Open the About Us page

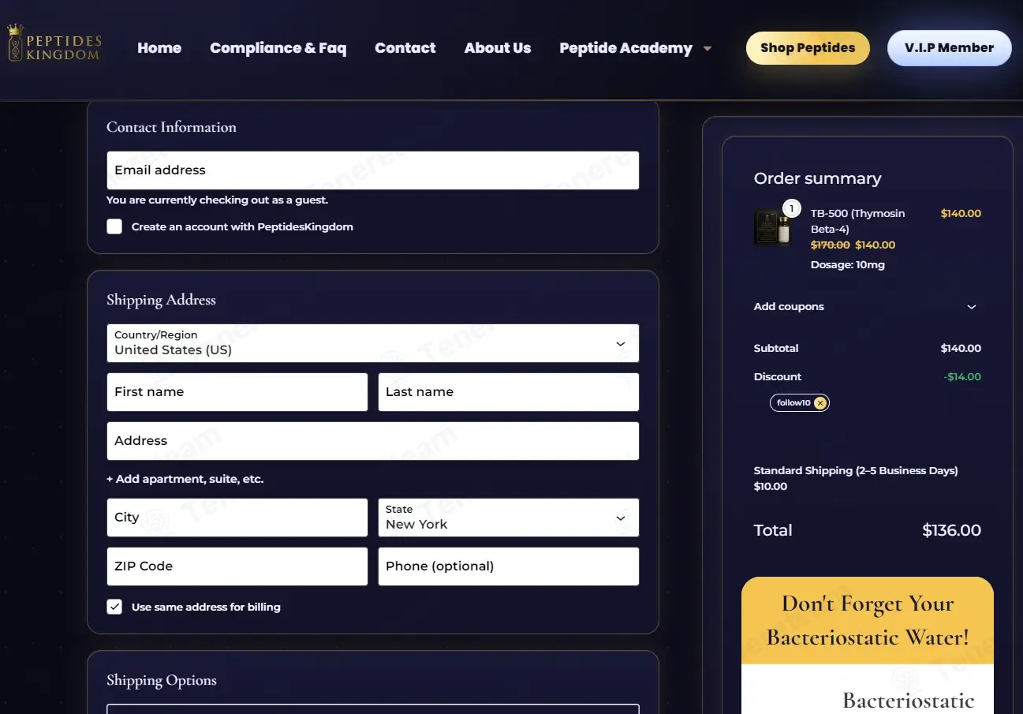pos(498,48)
